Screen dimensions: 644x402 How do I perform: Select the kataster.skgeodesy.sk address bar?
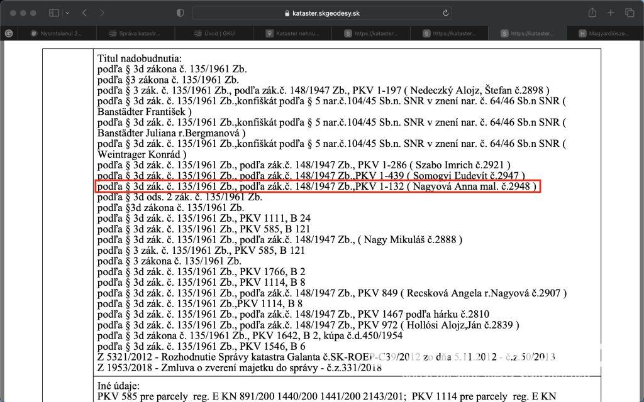click(x=322, y=13)
